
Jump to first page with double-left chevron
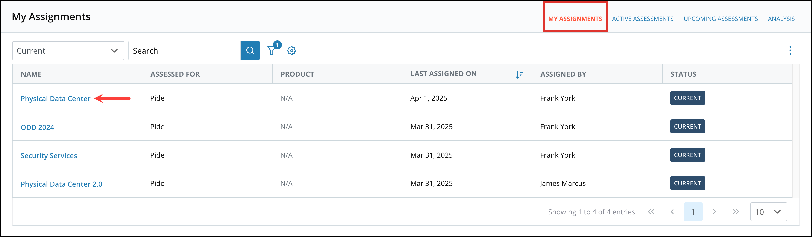651,211
